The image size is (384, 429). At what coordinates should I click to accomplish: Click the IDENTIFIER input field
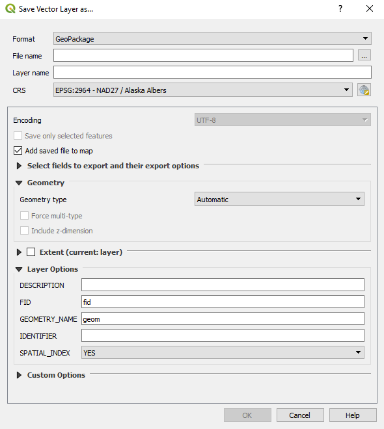coord(223,335)
